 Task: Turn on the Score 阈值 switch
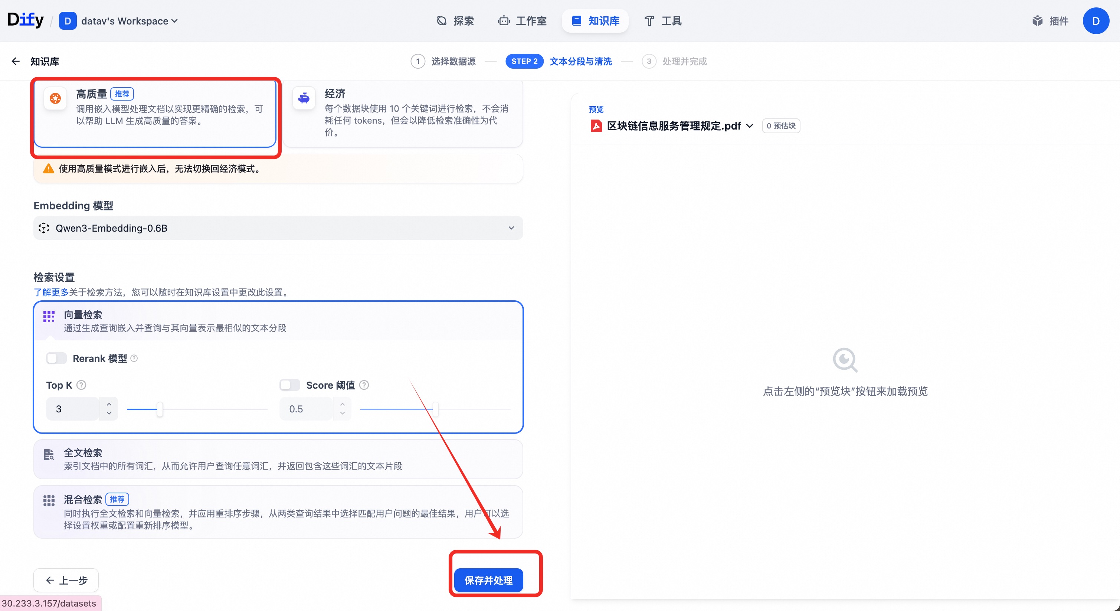(x=289, y=385)
